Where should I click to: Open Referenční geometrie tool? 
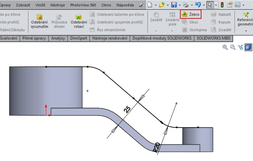[245, 19]
